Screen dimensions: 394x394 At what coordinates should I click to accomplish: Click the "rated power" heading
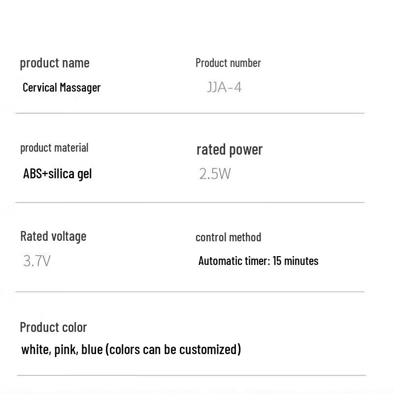(230, 149)
